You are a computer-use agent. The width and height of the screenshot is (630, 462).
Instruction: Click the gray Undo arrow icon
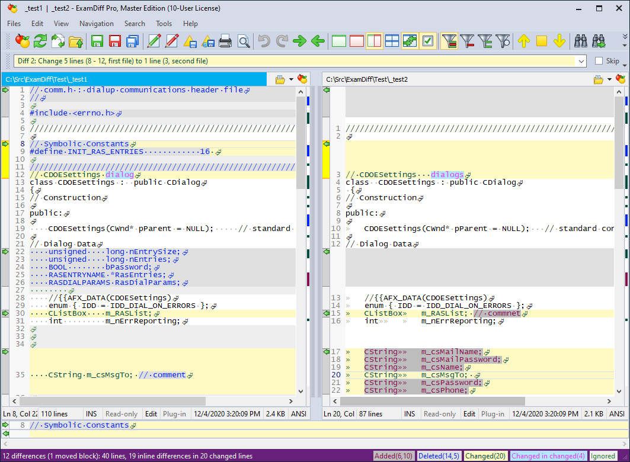click(264, 41)
